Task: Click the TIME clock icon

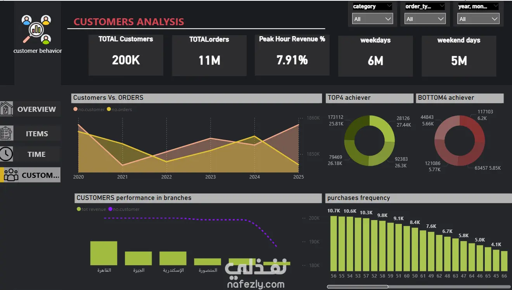Action: [x=6, y=154]
